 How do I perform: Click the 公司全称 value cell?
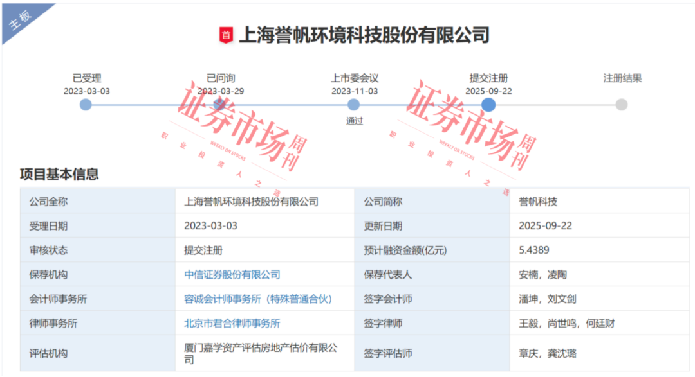(264, 202)
